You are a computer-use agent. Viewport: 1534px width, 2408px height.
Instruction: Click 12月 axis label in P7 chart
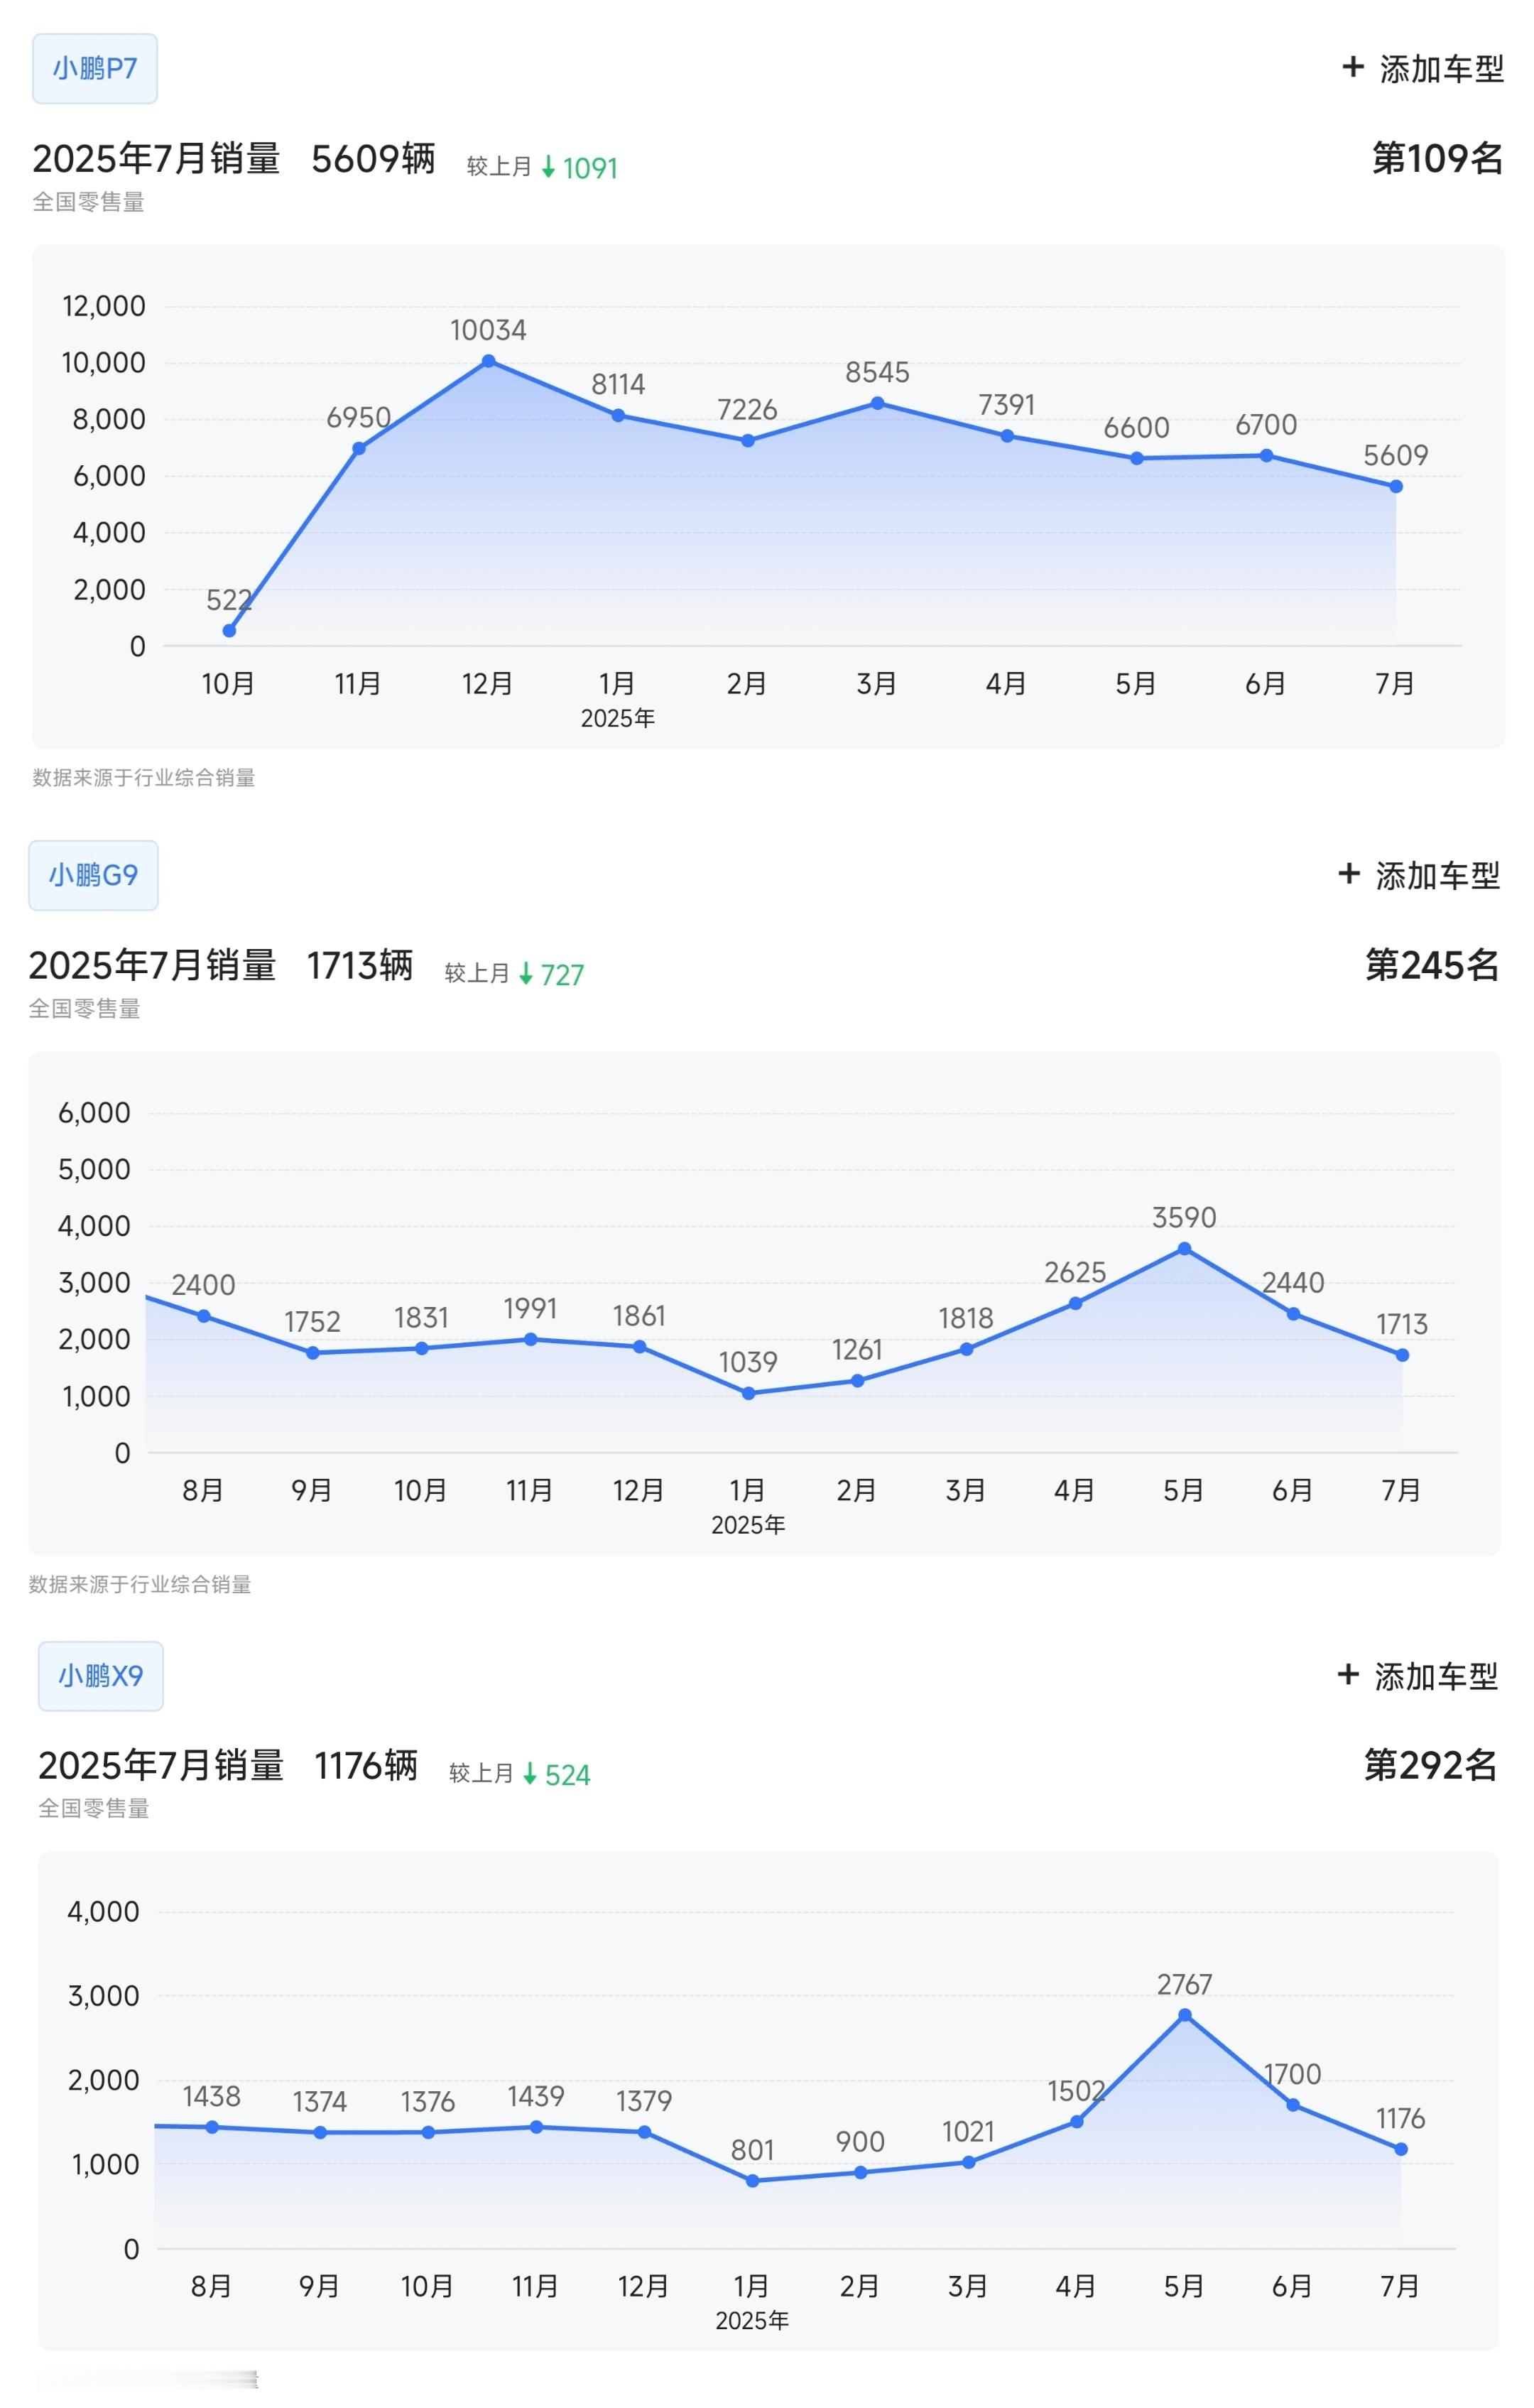488,684
